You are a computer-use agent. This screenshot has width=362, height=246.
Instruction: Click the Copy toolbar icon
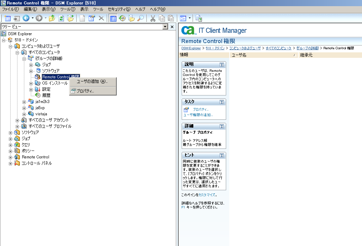tap(162, 18)
